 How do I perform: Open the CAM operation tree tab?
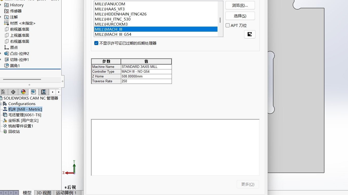[44, 92]
